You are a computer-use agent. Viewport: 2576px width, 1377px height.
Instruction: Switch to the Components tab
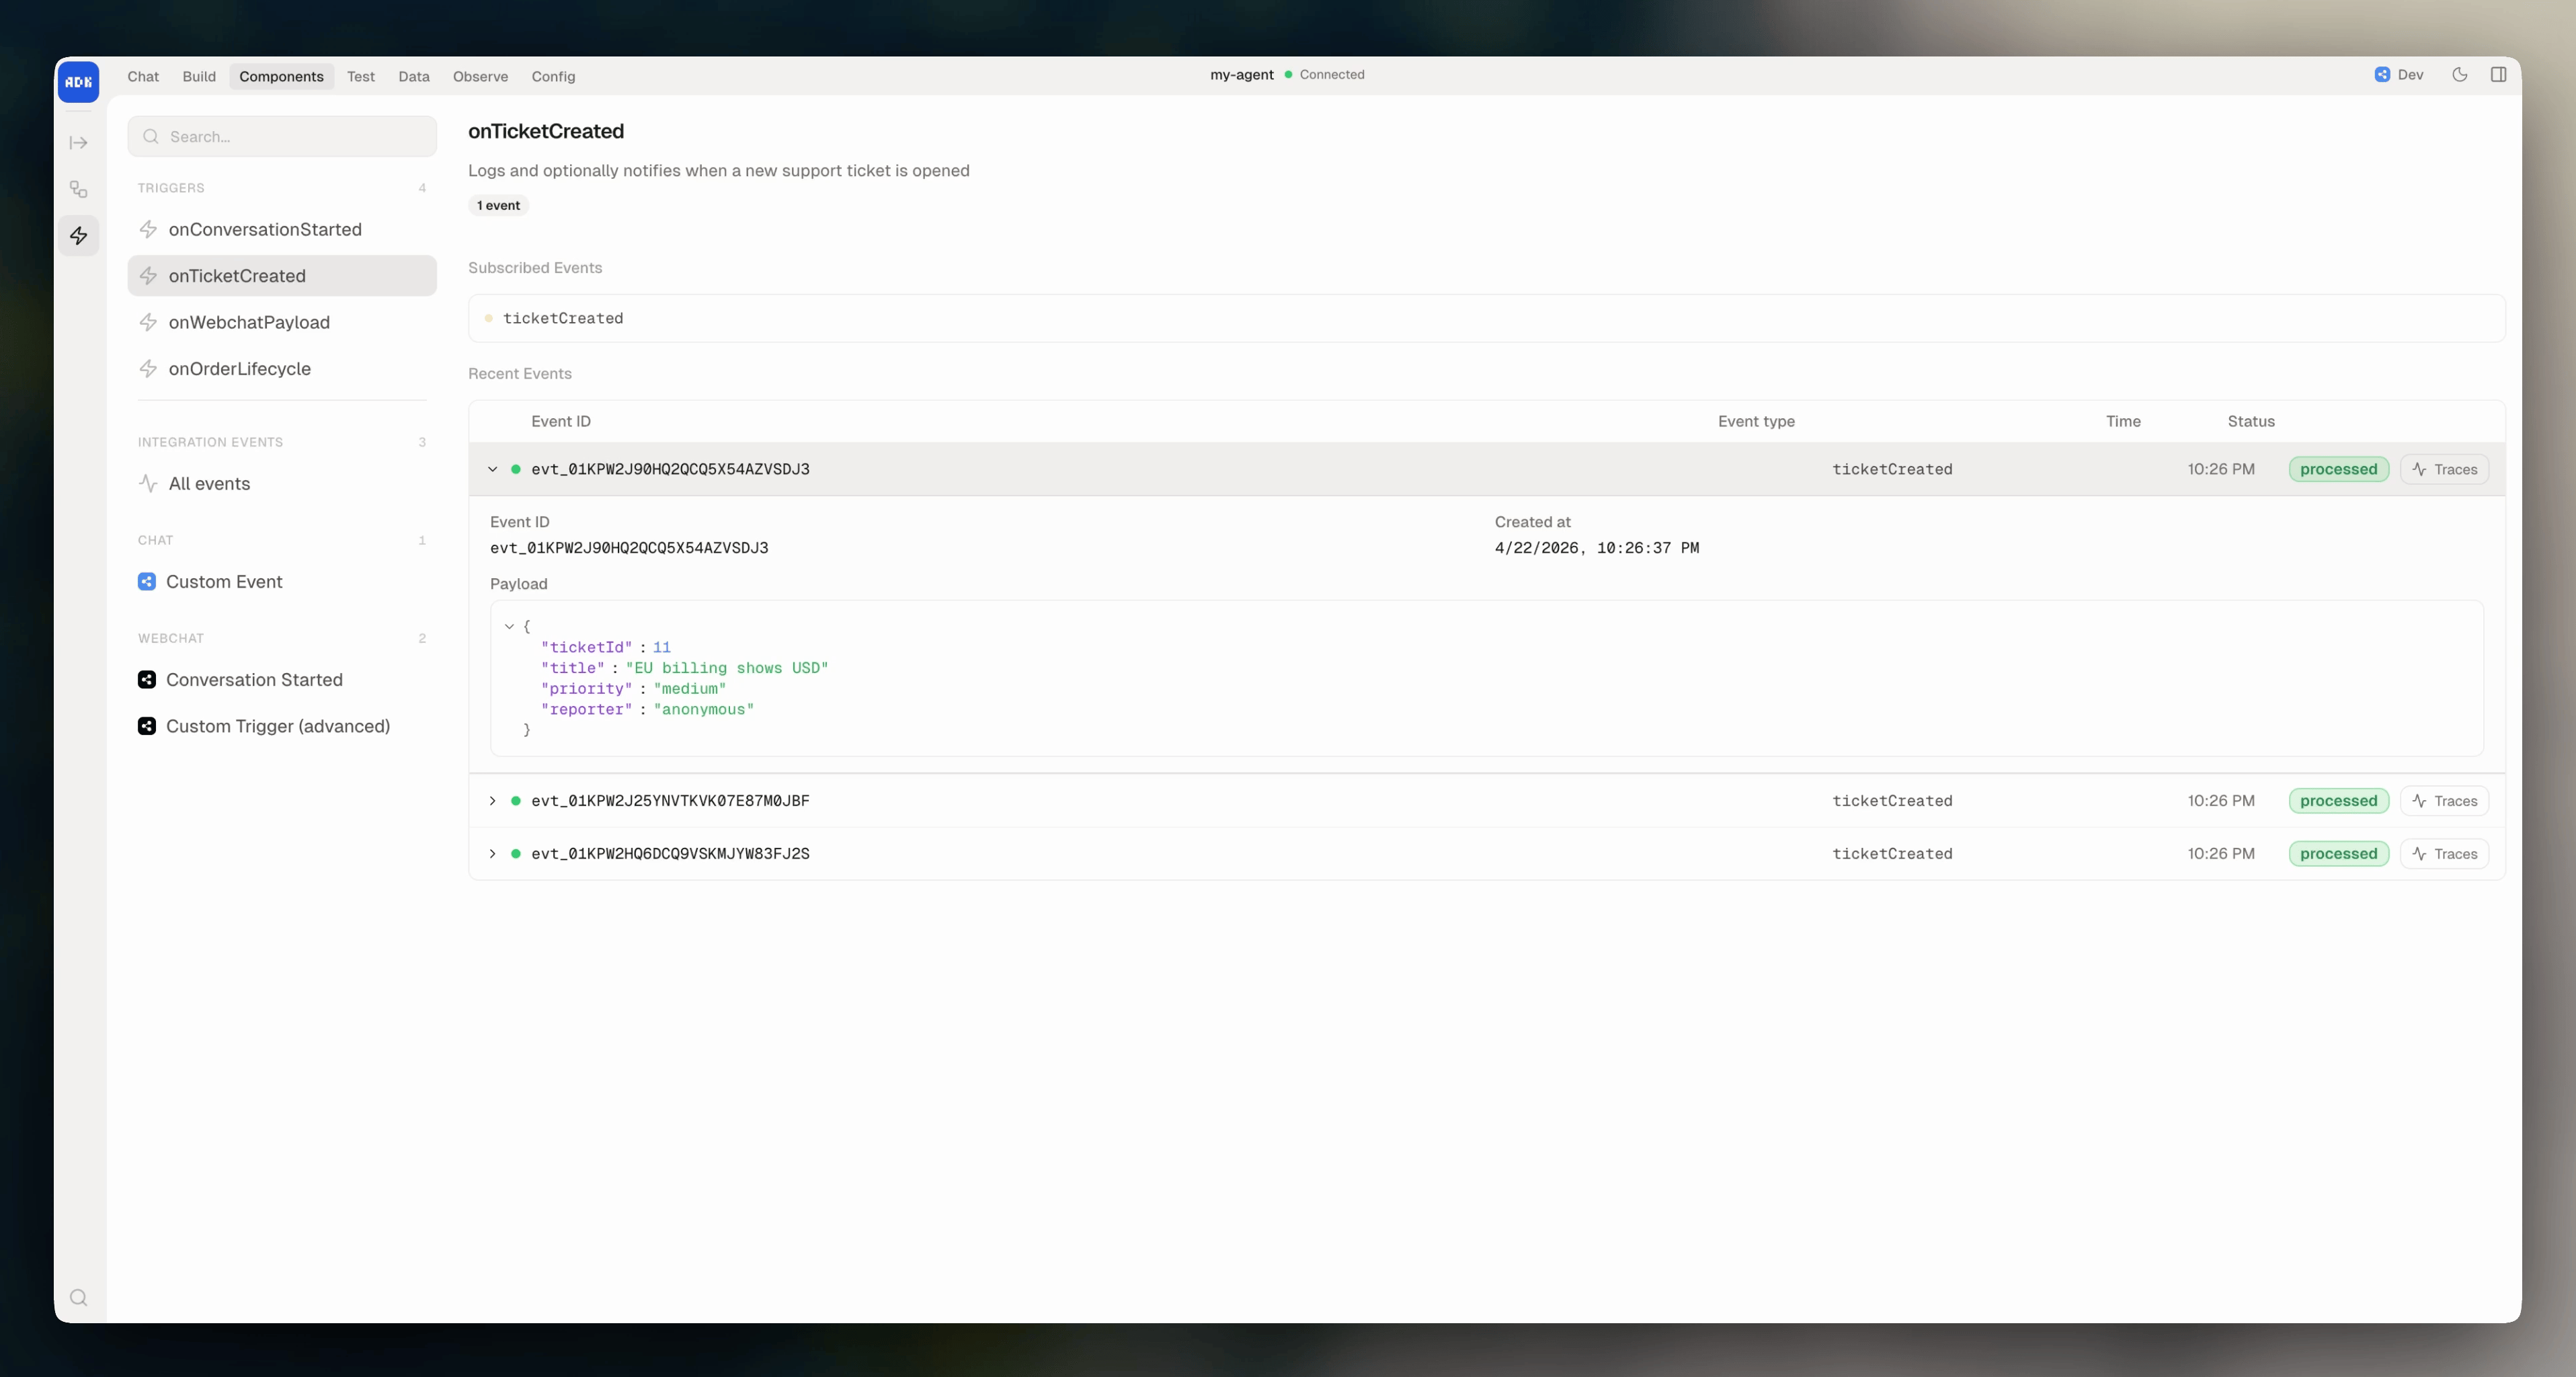click(x=281, y=76)
